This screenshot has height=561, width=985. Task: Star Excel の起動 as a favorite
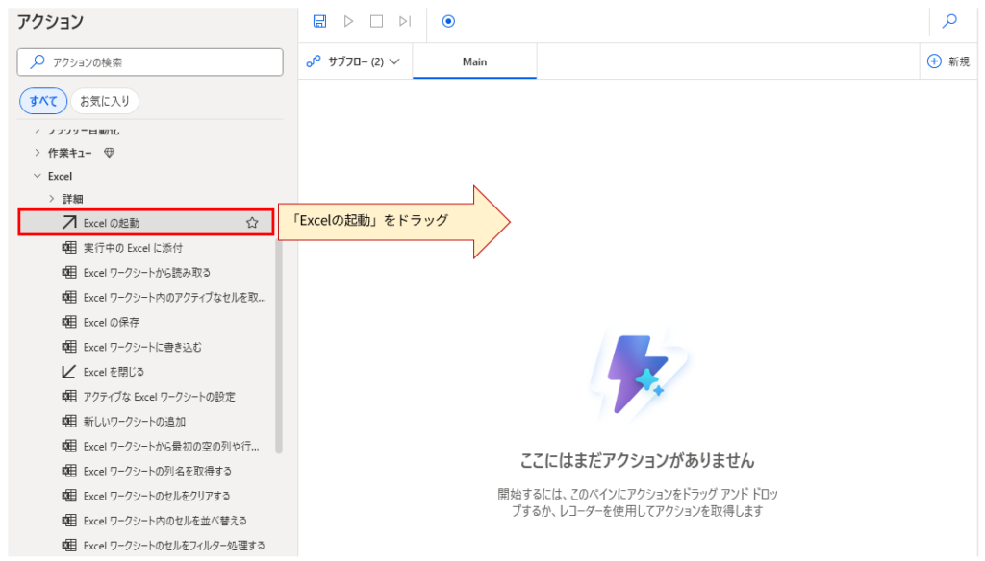252,221
